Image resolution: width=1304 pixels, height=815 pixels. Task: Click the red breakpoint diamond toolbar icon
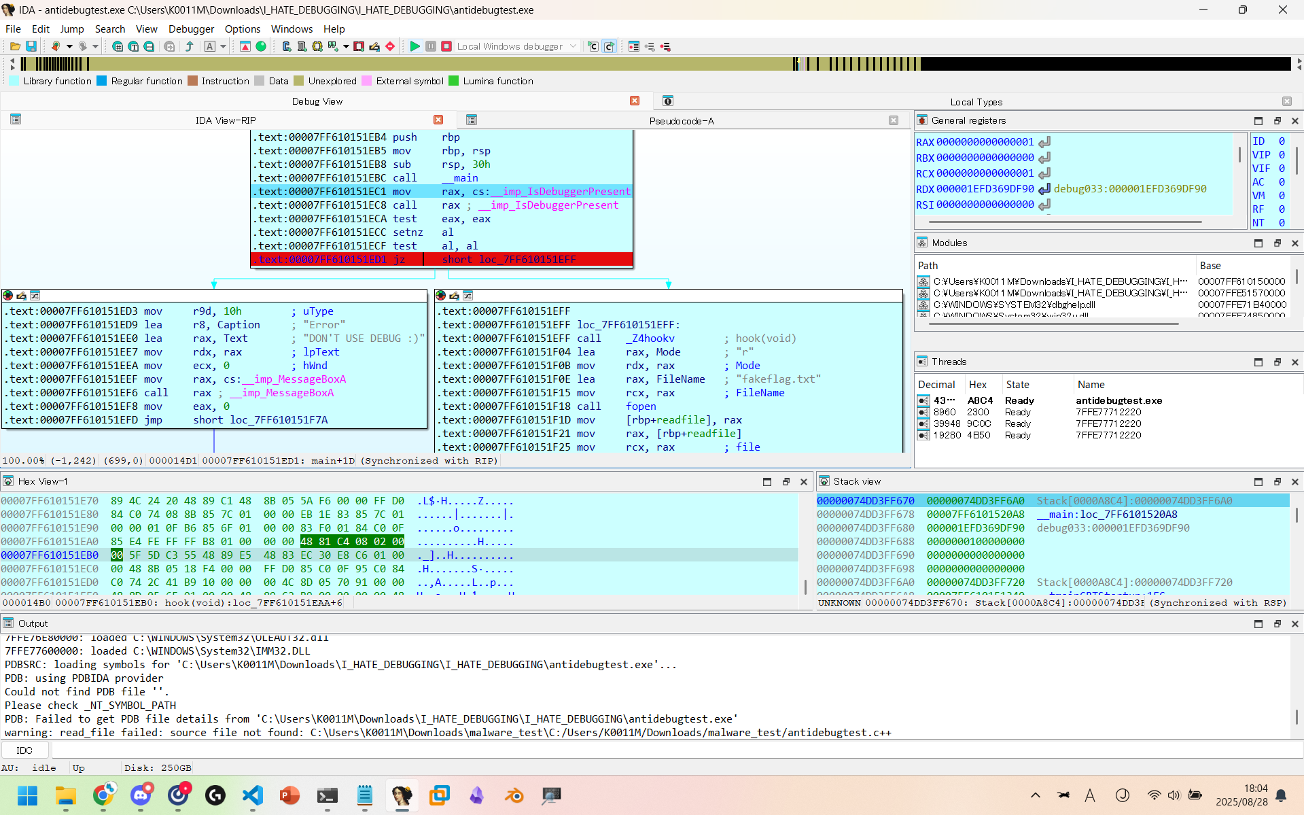(390, 46)
